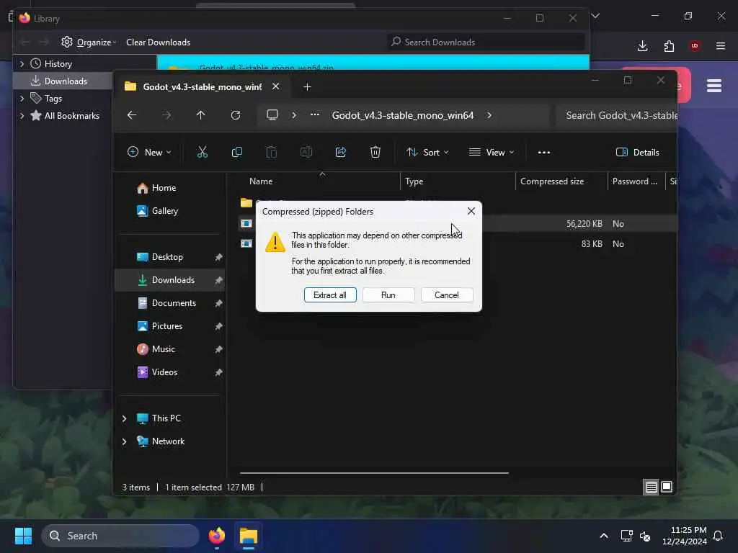Open Firefox downloads panel arrow icon
Screen dimensions: 738x553
click(642, 46)
